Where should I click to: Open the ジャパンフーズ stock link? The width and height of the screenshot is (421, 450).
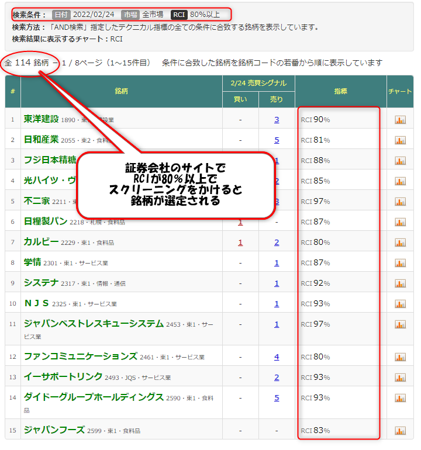point(54,430)
